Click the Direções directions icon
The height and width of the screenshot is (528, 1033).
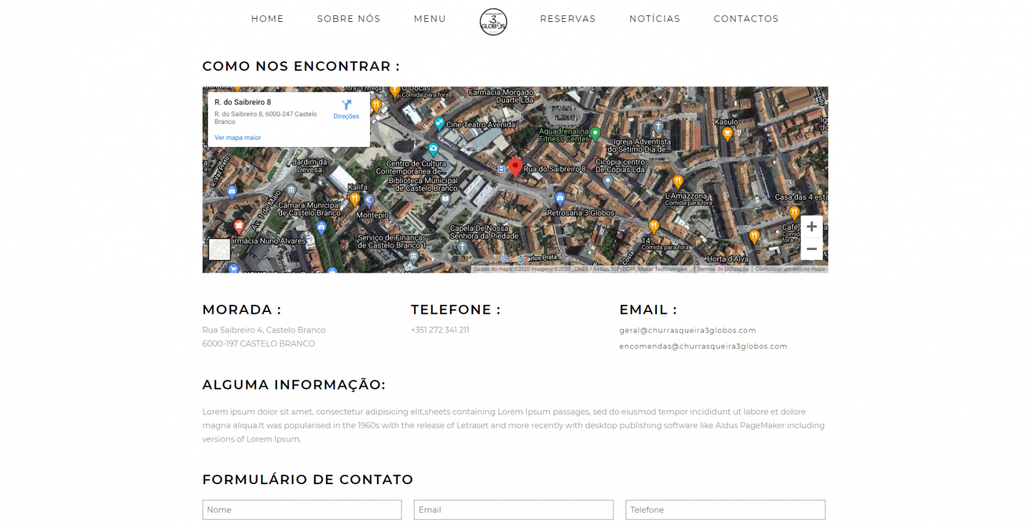[x=346, y=104]
